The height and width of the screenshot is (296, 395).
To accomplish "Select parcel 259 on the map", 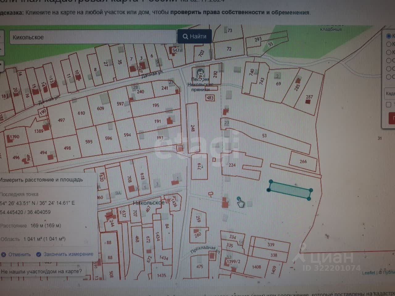I will click(198, 219).
